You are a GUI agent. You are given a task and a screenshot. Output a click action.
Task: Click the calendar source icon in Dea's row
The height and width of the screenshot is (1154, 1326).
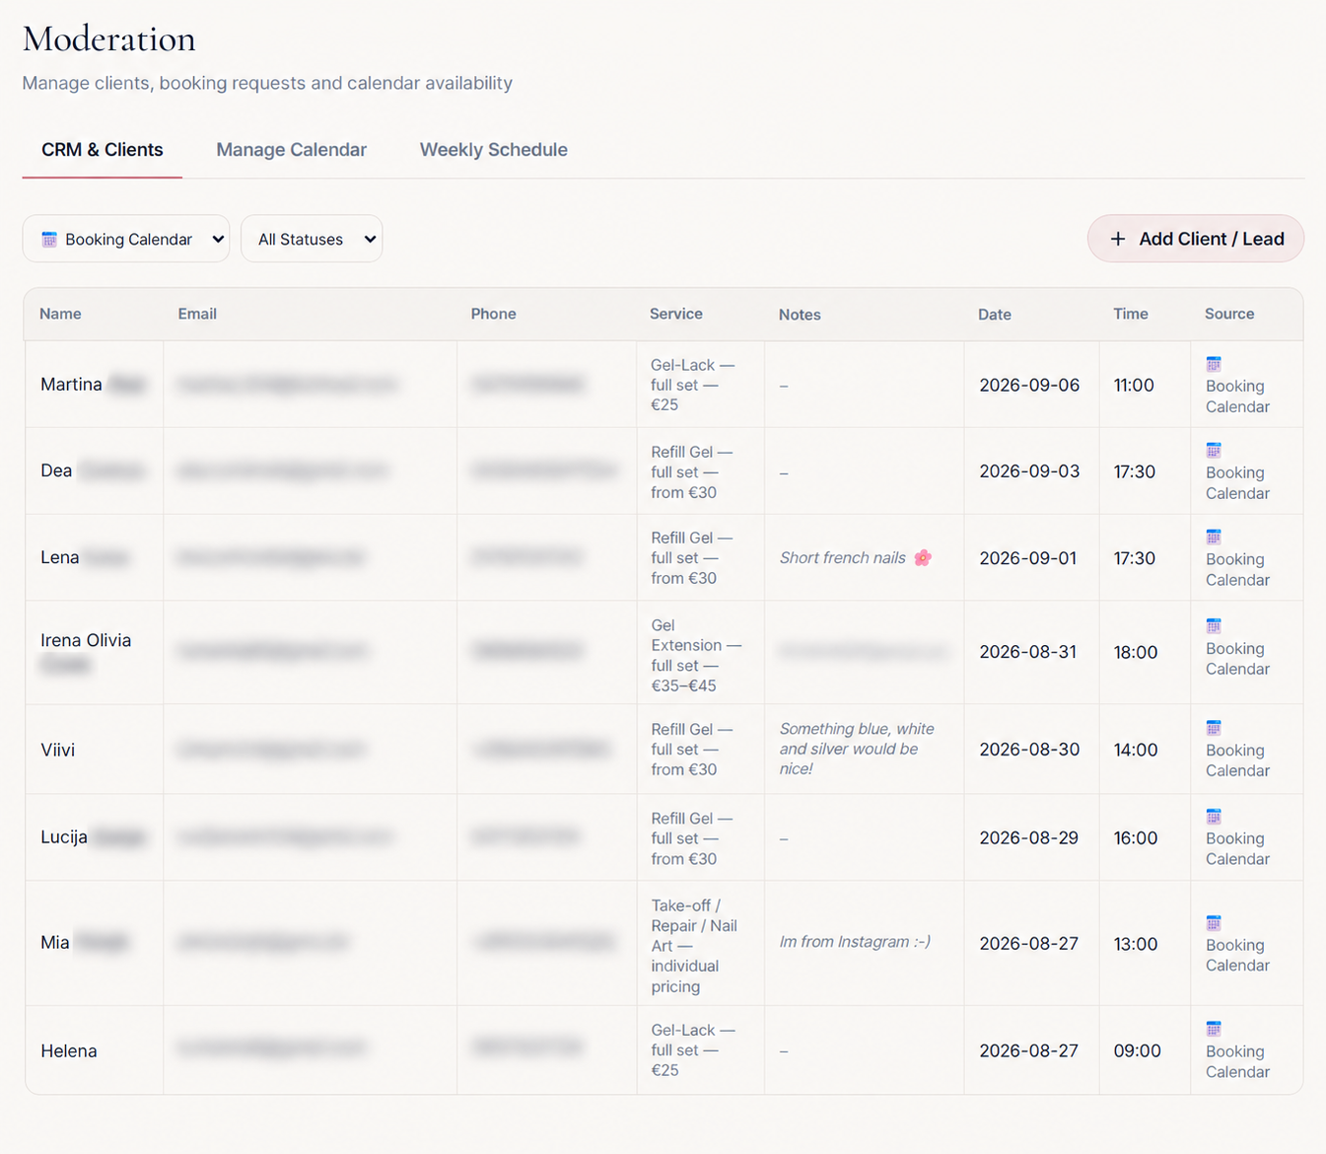pos(1214,451)
